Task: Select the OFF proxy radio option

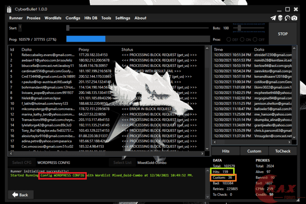Action: [x=255, y=40]
